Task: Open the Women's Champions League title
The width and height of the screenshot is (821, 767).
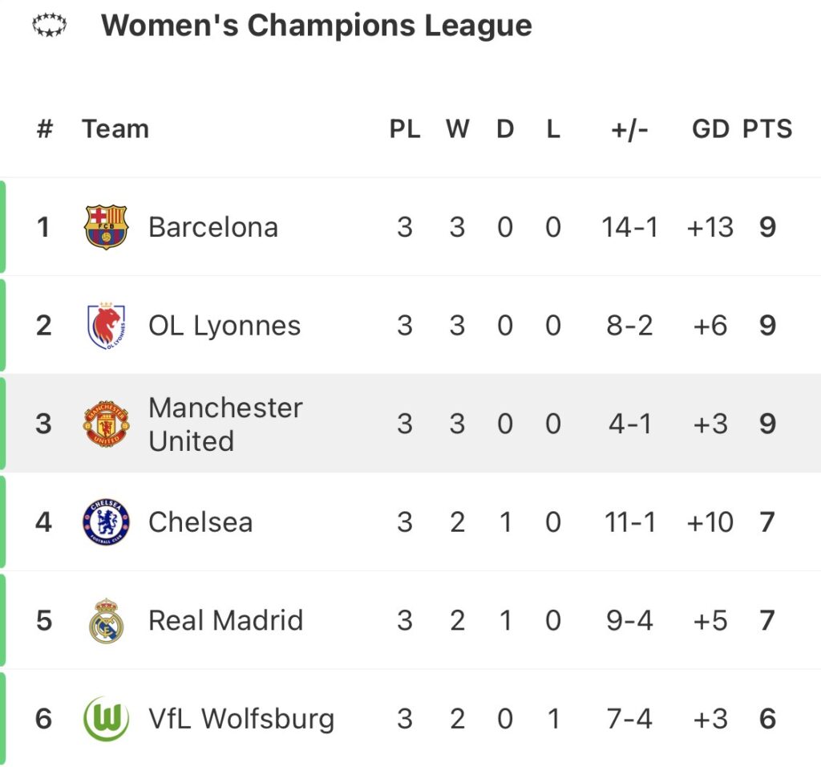Action: click(x=316, y=26)
